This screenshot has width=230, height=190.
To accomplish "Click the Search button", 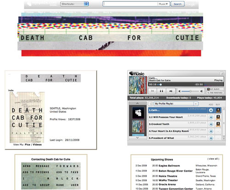I will pyautogui.click(x=178, y=4).
